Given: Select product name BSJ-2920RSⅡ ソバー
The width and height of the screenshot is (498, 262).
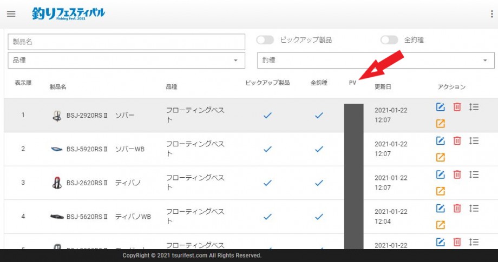Looking at the screenshot, I should coord(100,115).
